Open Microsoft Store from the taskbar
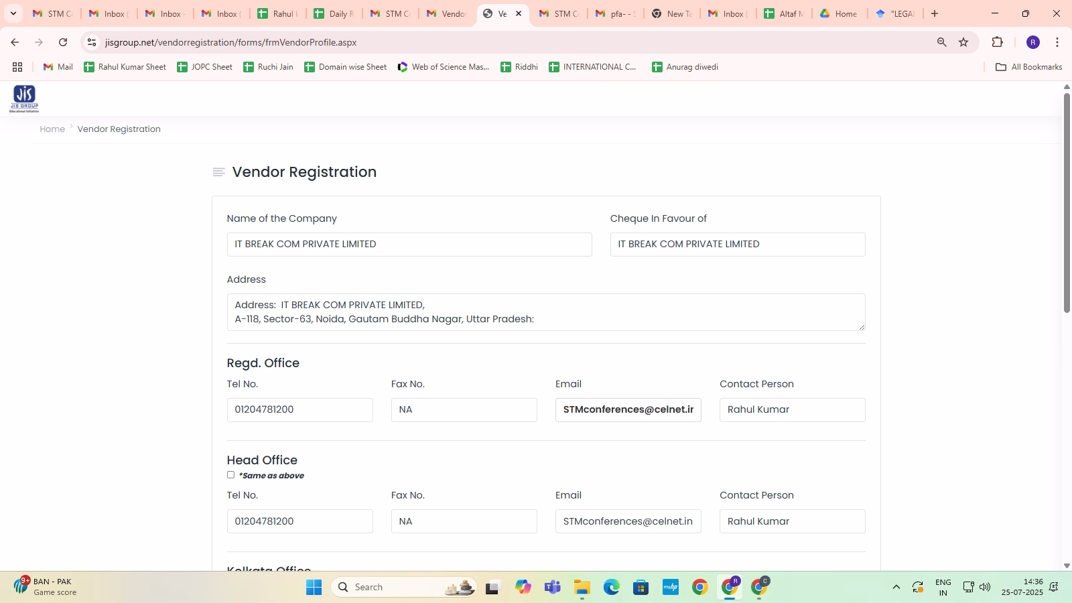Viewport: 1072px width, 603px height. pos(641,588)
